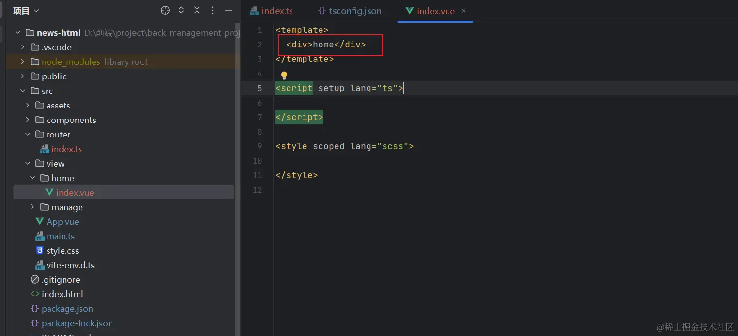This screenshot has height=336, width=738.
Task: Collapse the router folder
Action: pos(28,135)
